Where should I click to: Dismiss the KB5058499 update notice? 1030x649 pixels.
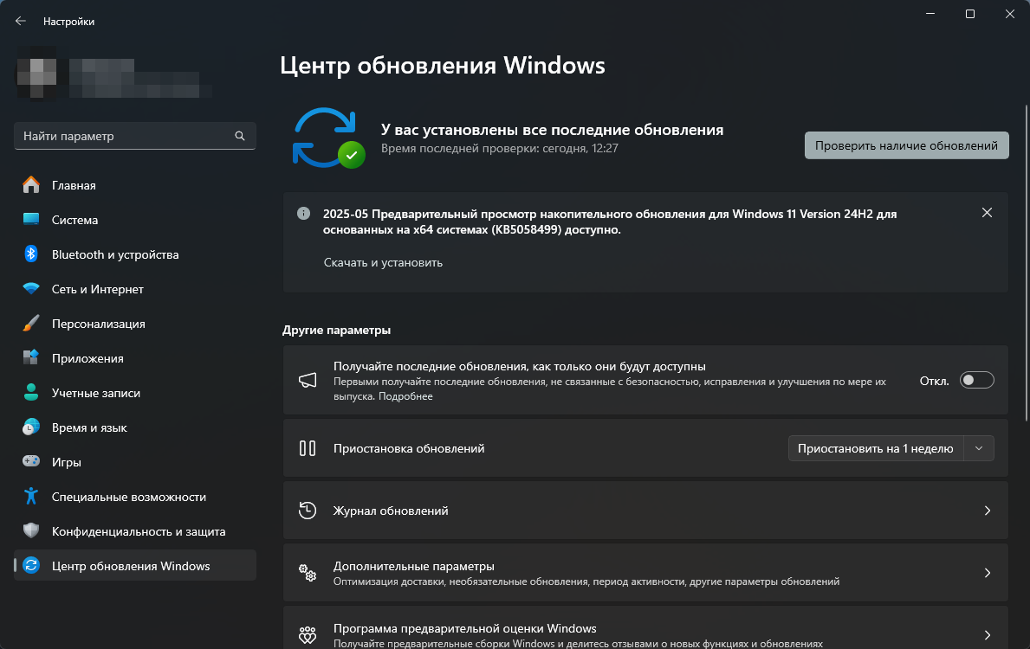pyautogui.click(x=987, y=213)
